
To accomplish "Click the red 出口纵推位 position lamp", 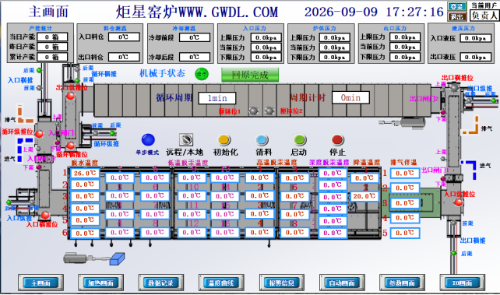I will (x=70, y=96).
